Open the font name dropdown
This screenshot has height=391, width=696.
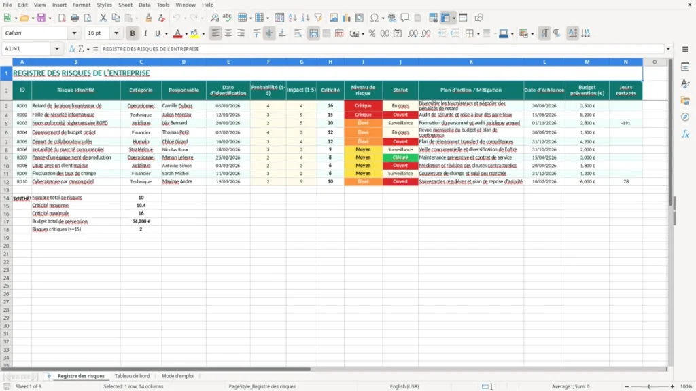click(x=74, y=33)
